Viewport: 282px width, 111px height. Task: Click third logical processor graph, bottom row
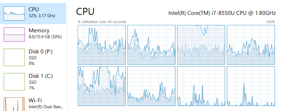(x=201, y=86)
